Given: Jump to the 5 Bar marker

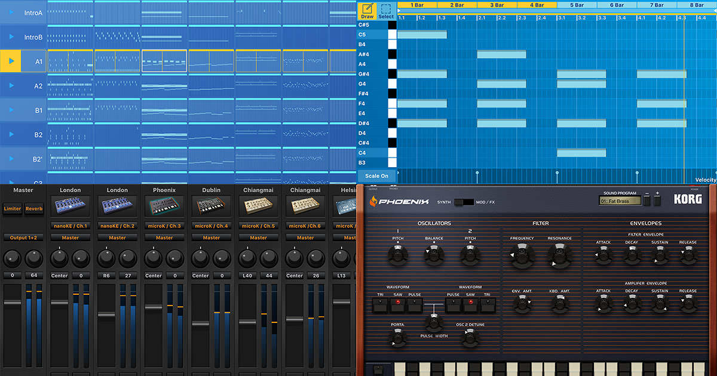Looking at the screenshot, I should click(577, 5).
